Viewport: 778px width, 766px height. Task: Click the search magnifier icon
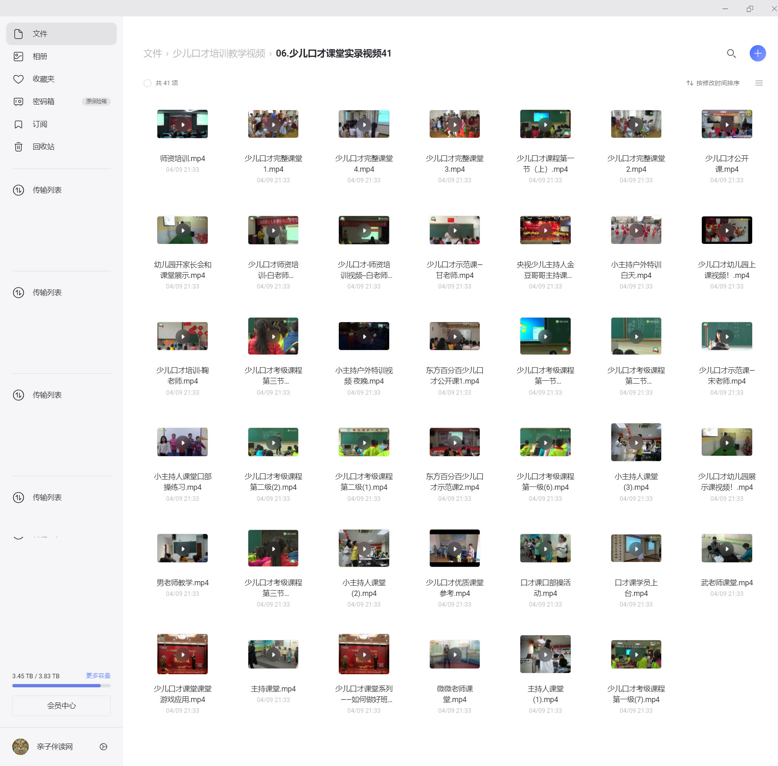pyautogui.click(x=731, y=54)
